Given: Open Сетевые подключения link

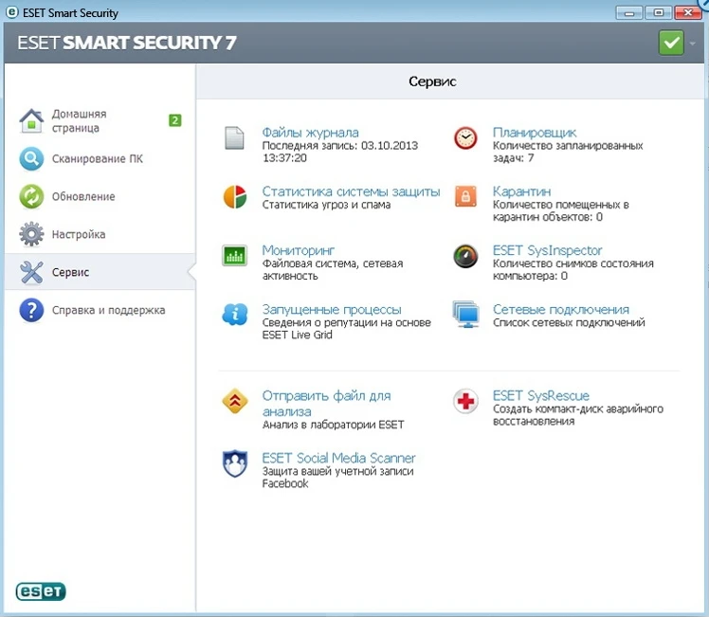Looking at the screenshot, I should click(x=561, y=309).
